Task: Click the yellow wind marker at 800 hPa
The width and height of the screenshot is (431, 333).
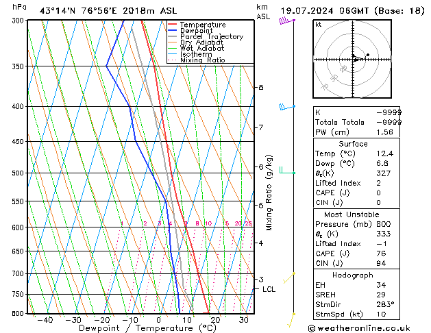Action: (293, 314)
